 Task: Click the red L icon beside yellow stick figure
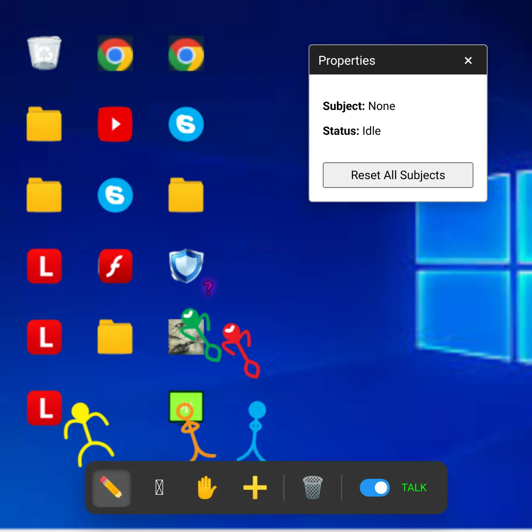tap(44, 408)
